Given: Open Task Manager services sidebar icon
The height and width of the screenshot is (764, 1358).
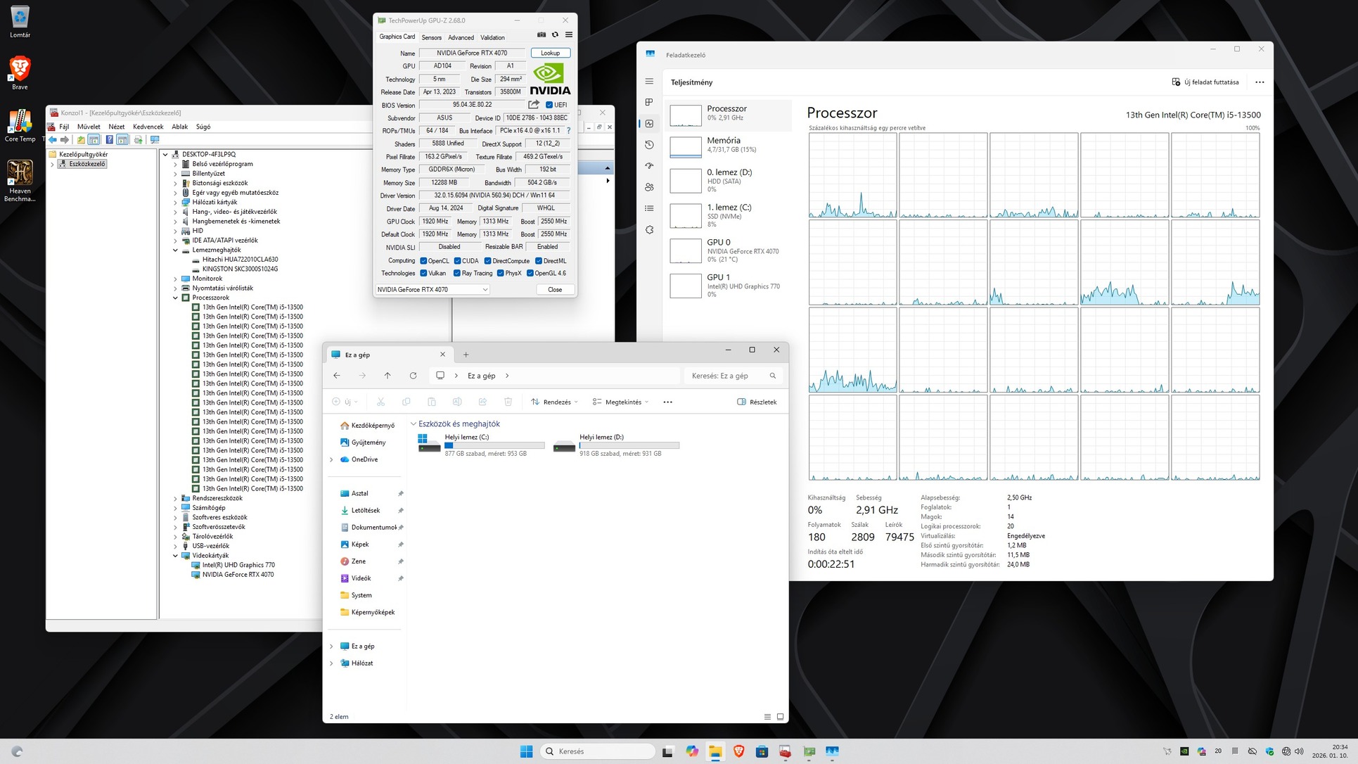Looking at the screenshot, I should tap(649, 229).
